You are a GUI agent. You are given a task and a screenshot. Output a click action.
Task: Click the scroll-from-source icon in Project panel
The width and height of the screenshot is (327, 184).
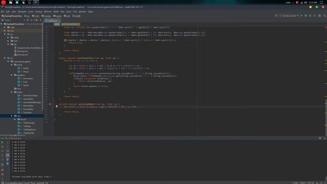28,20
